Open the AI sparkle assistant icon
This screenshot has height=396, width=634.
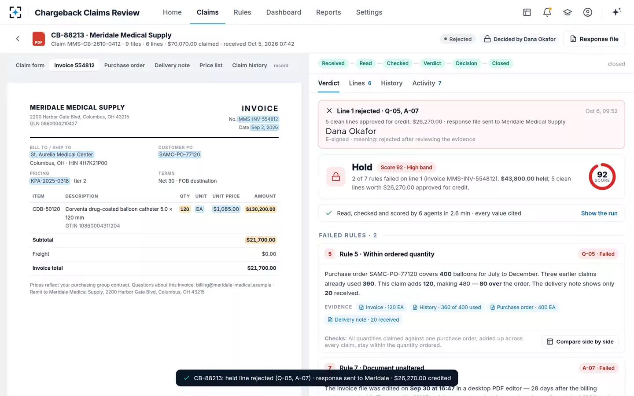click(616, 12)
